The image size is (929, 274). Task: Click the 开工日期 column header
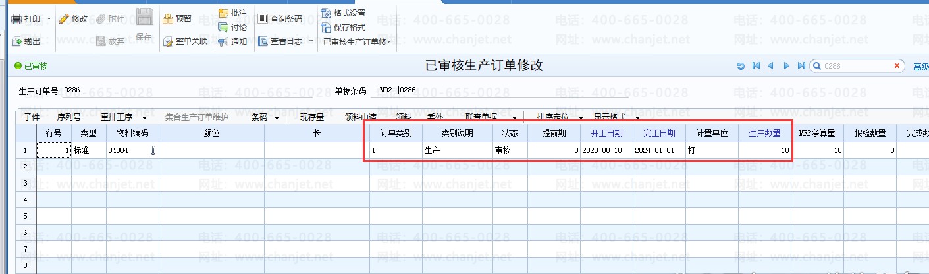click(607, 133)
